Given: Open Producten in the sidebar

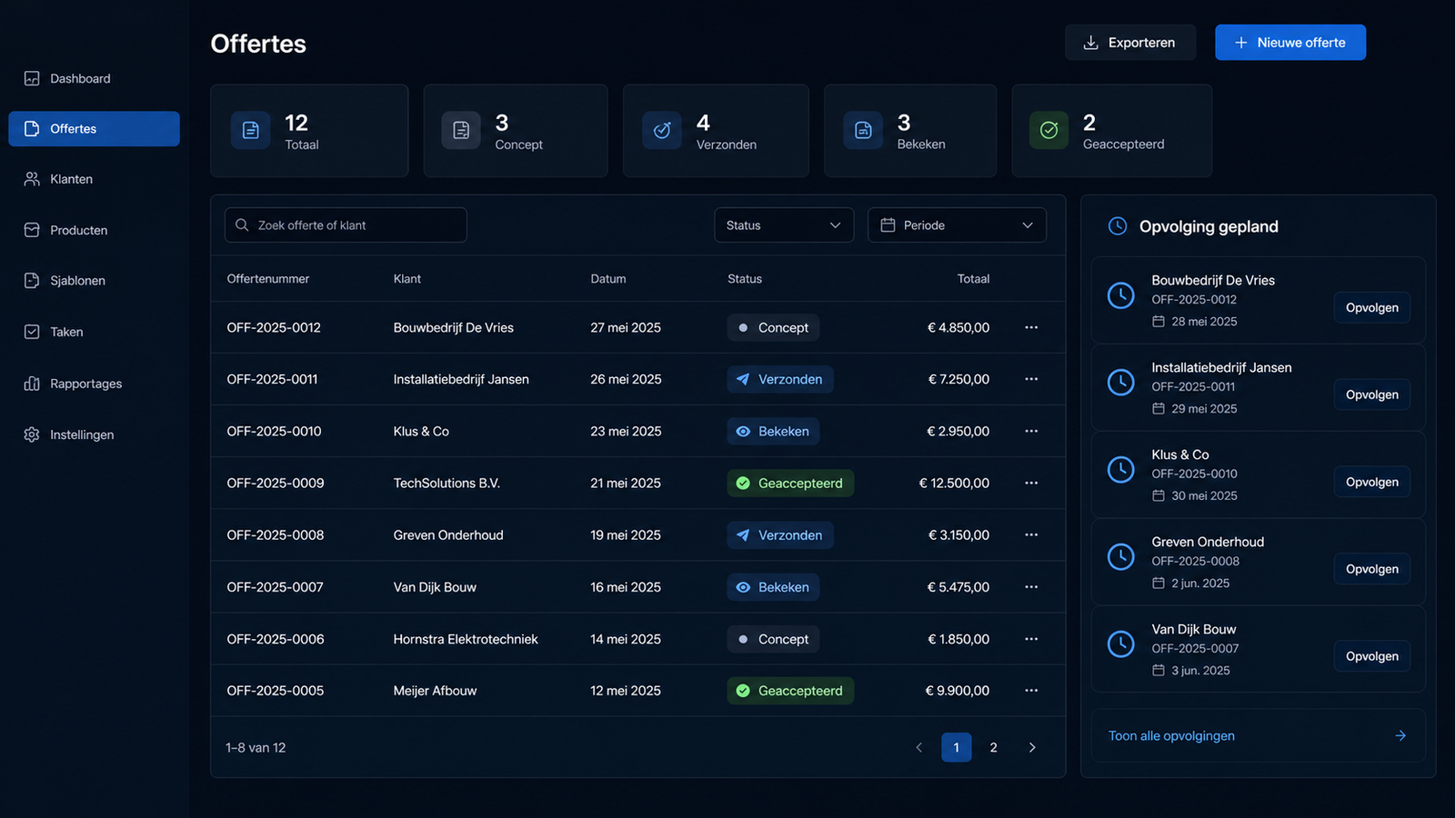Looking at the screenshot, I should pyautogui.click(x=94, y=230).
